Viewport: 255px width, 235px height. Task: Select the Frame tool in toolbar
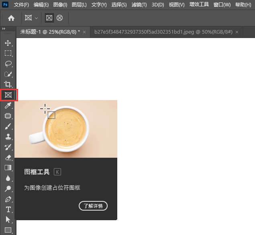[x=8, y=95]
